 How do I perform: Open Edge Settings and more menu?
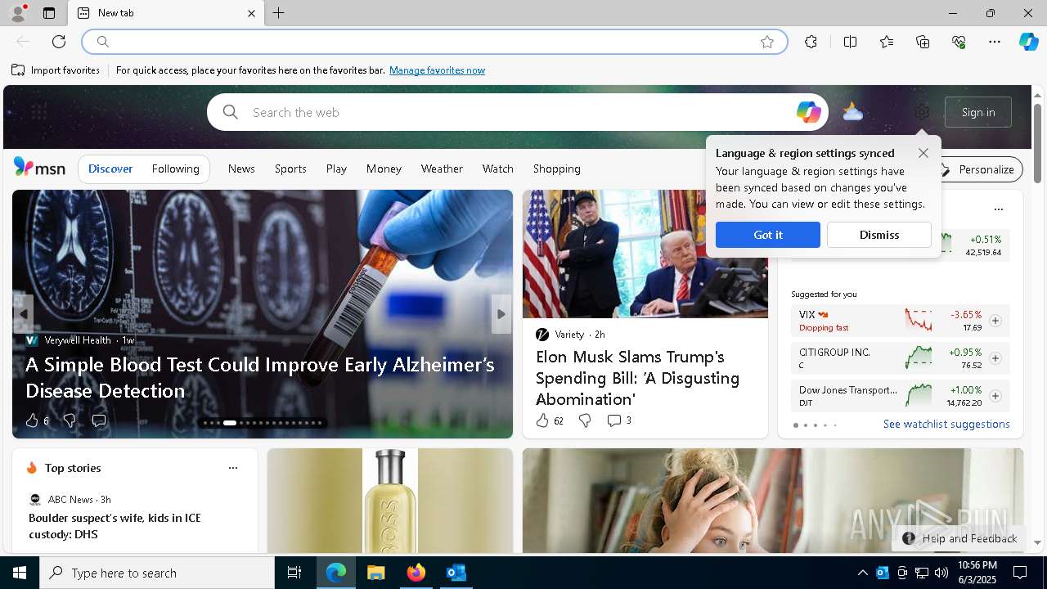(x=995, y=42)
